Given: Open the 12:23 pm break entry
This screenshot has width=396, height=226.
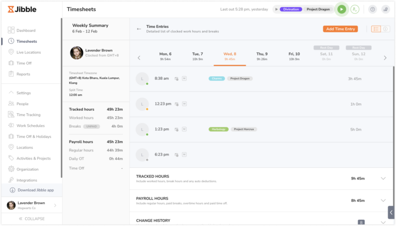Looking at the screenshot, I should point(261,104).
